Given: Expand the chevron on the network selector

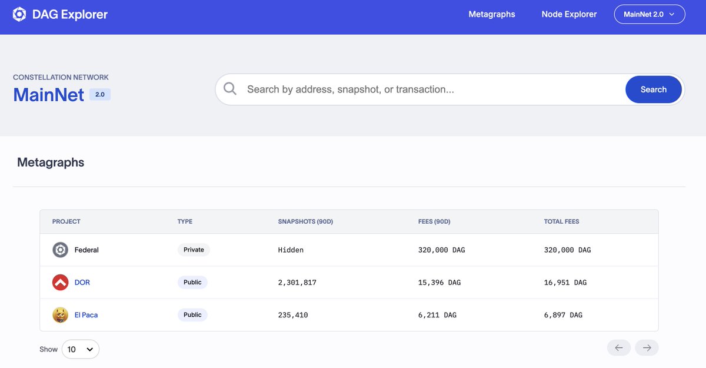Looking at the screenshot, I should pos(672,14).
